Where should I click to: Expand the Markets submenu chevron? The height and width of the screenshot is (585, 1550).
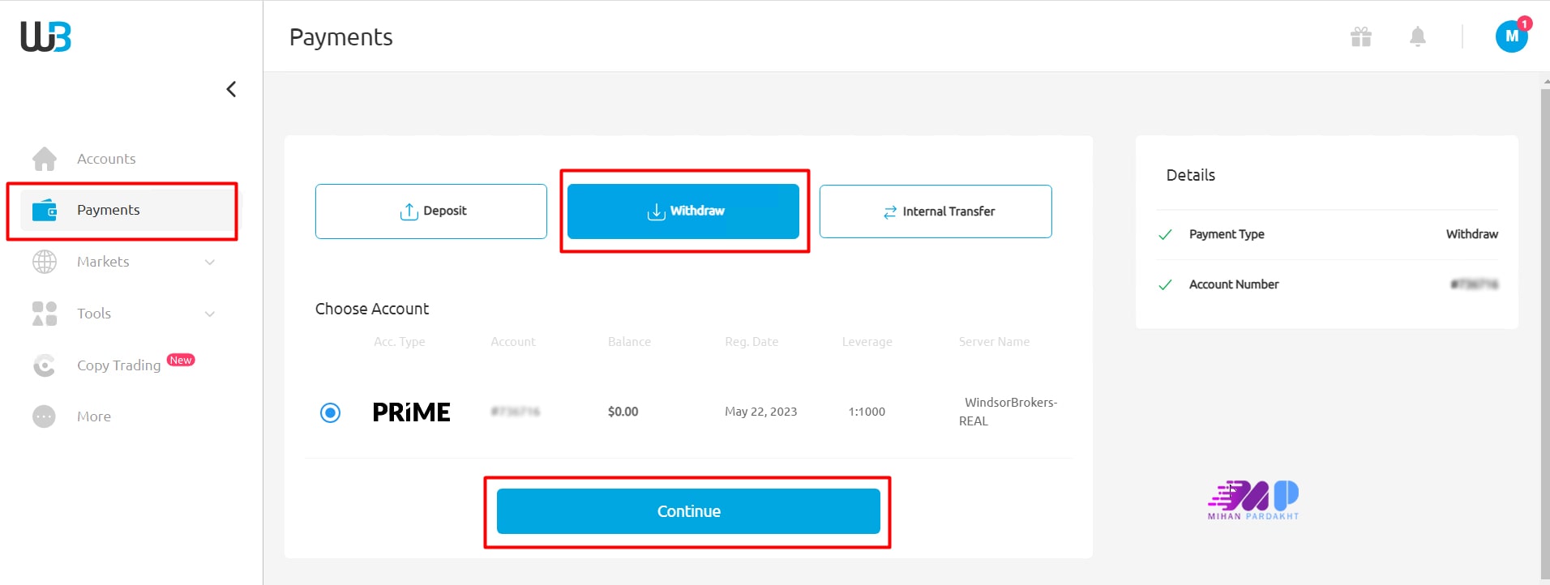pos(210,262)
